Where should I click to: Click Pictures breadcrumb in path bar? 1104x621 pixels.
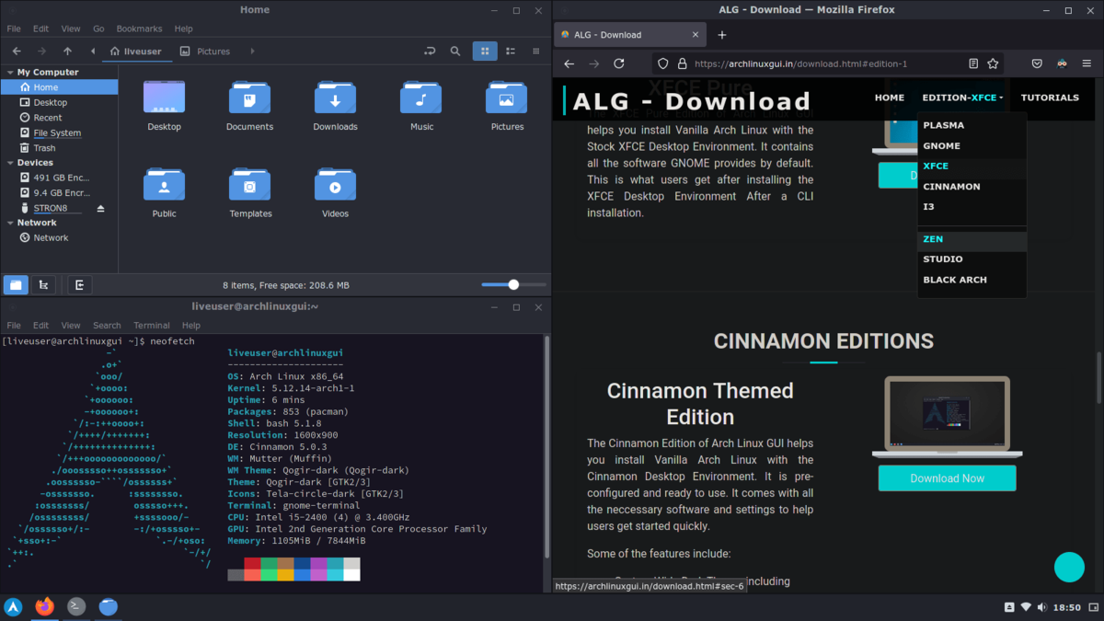(205, 52)
